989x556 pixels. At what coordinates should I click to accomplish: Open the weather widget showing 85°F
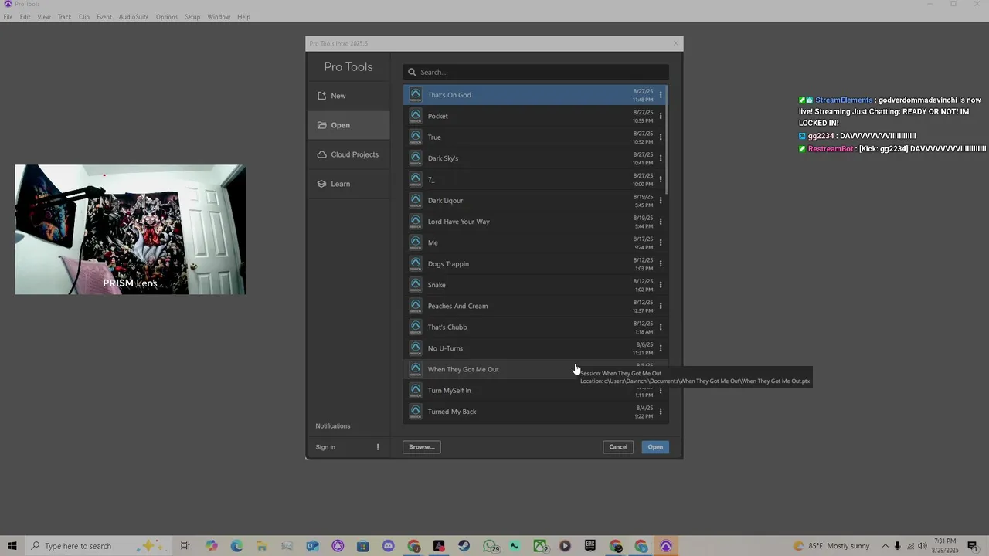[x=831, y=546]
